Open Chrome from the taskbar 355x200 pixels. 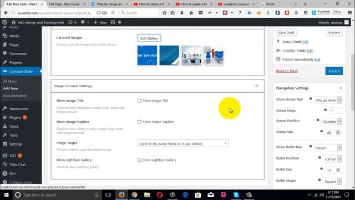click(x=134, y=195)
